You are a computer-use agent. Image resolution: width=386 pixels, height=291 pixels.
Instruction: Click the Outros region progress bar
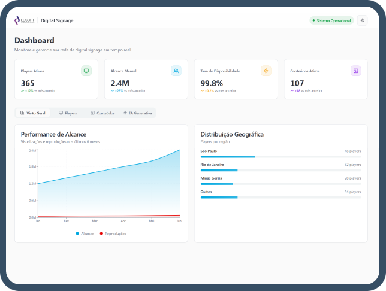(x=281, y=197)
